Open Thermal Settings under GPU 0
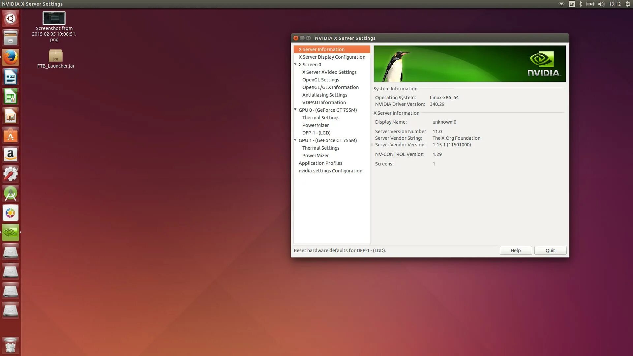Image resolution: width=633 pixels, height=356 pixels. 320,118
